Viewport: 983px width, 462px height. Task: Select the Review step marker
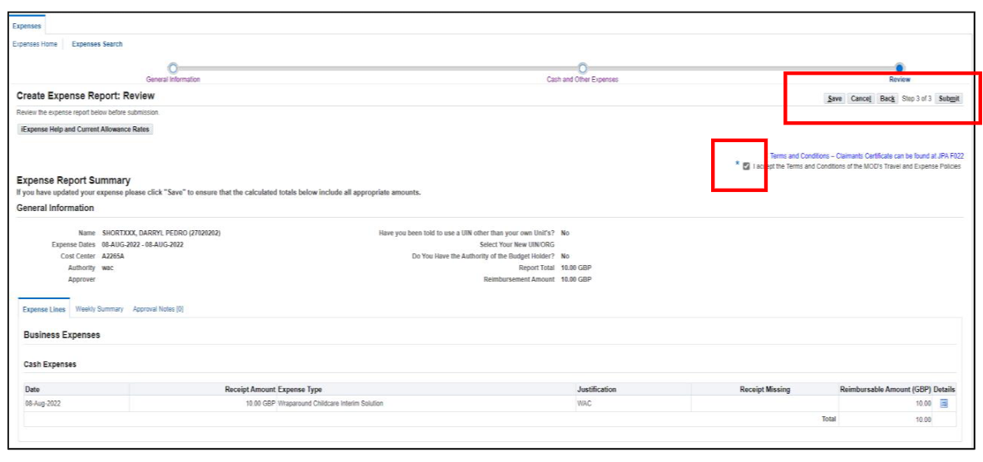coord(900,68)
